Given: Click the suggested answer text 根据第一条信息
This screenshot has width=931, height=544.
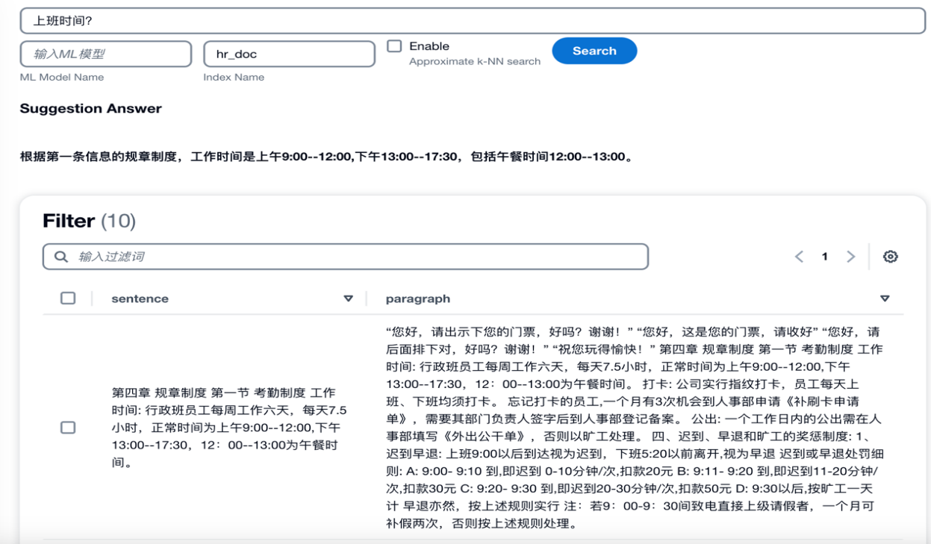Looking at the screenshot, I should pyautogui.click(x=326, y=157).
